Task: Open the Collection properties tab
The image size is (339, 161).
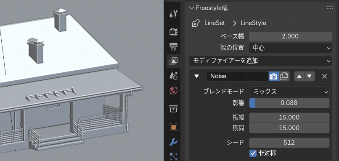Action: point(173,109)
